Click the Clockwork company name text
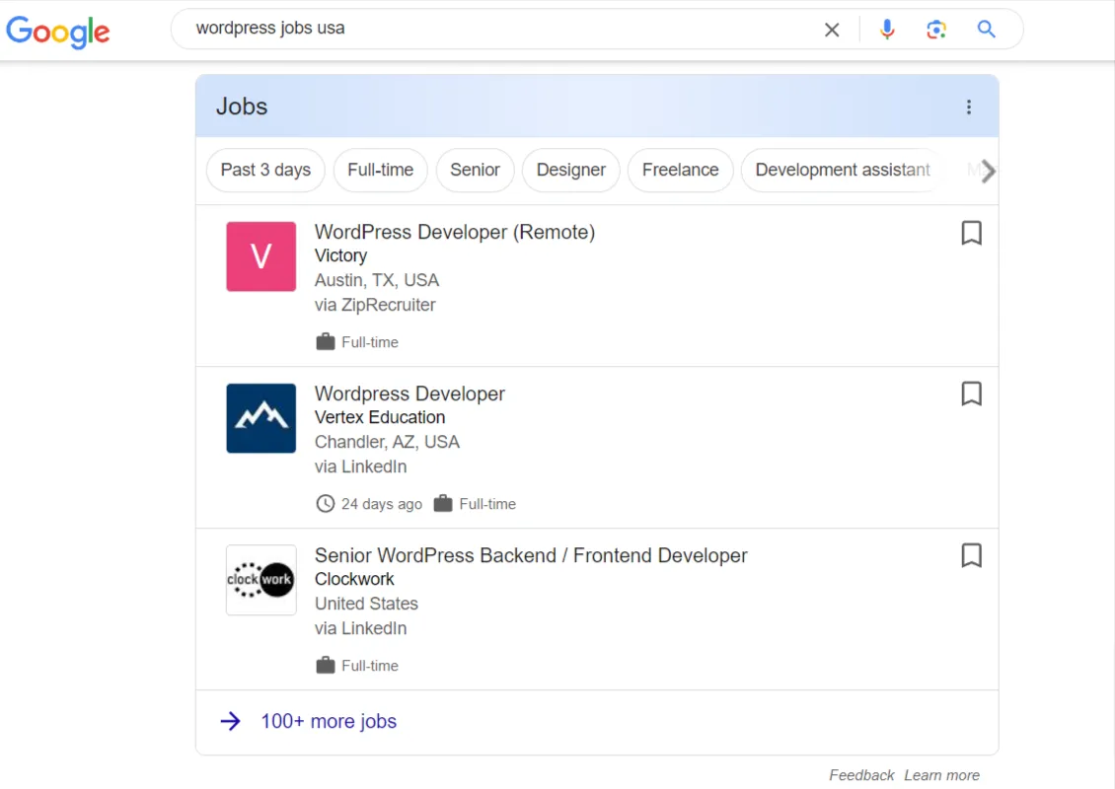 [x=354, y=579]
